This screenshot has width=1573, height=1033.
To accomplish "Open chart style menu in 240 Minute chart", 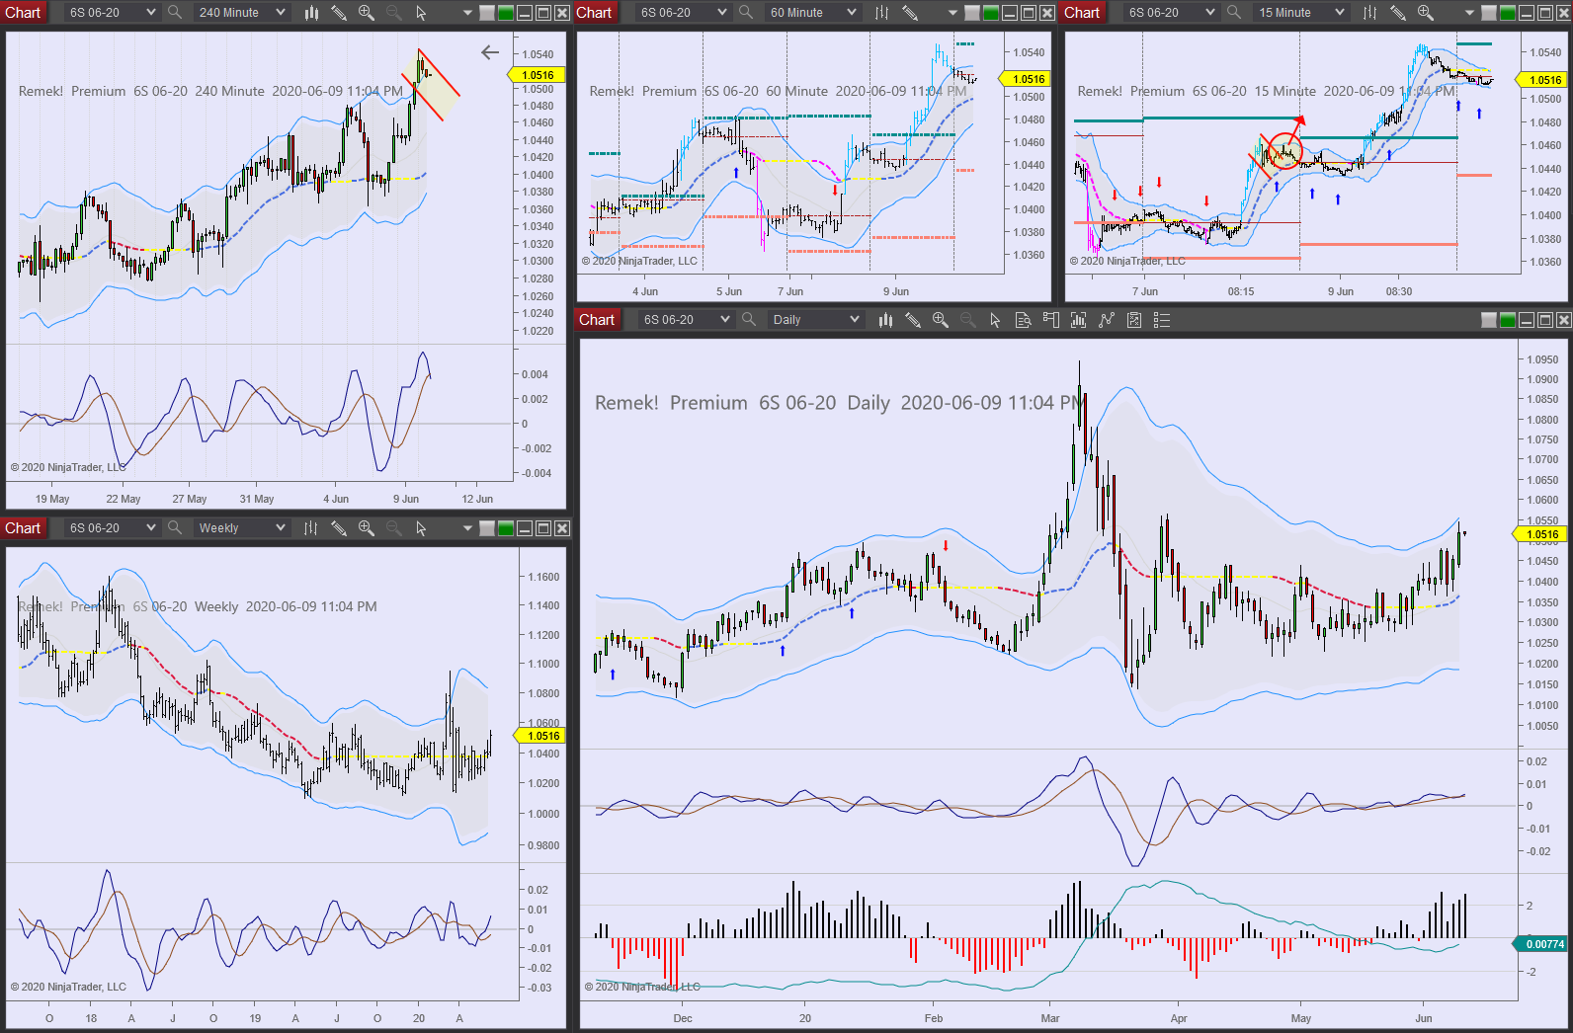I will pyautogui.click(x=311, y=13).
